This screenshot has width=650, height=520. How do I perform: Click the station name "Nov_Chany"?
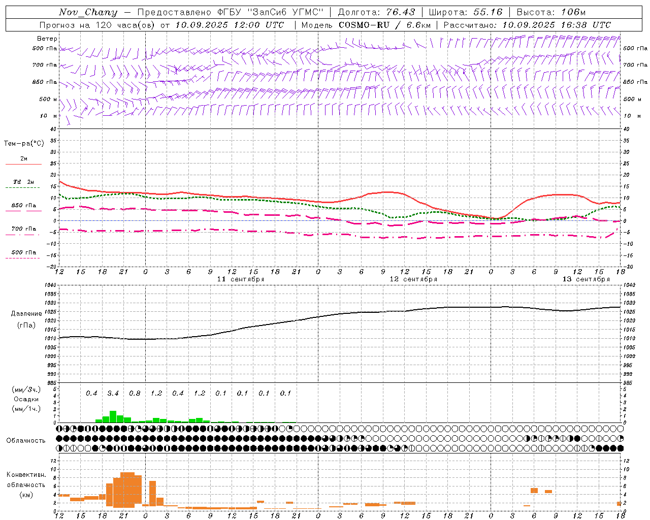(88, 12)
